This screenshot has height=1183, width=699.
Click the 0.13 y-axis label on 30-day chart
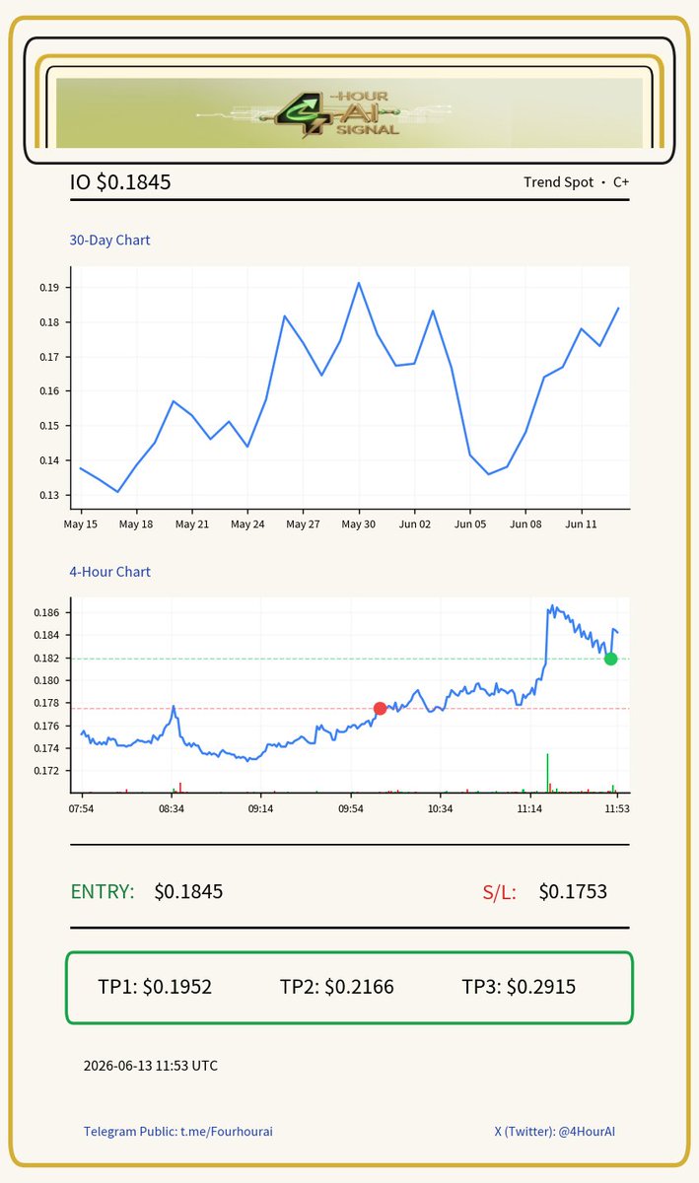click(x=50, y=495)
